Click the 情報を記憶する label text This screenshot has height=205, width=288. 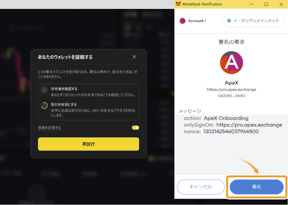[x=49, y=128]
